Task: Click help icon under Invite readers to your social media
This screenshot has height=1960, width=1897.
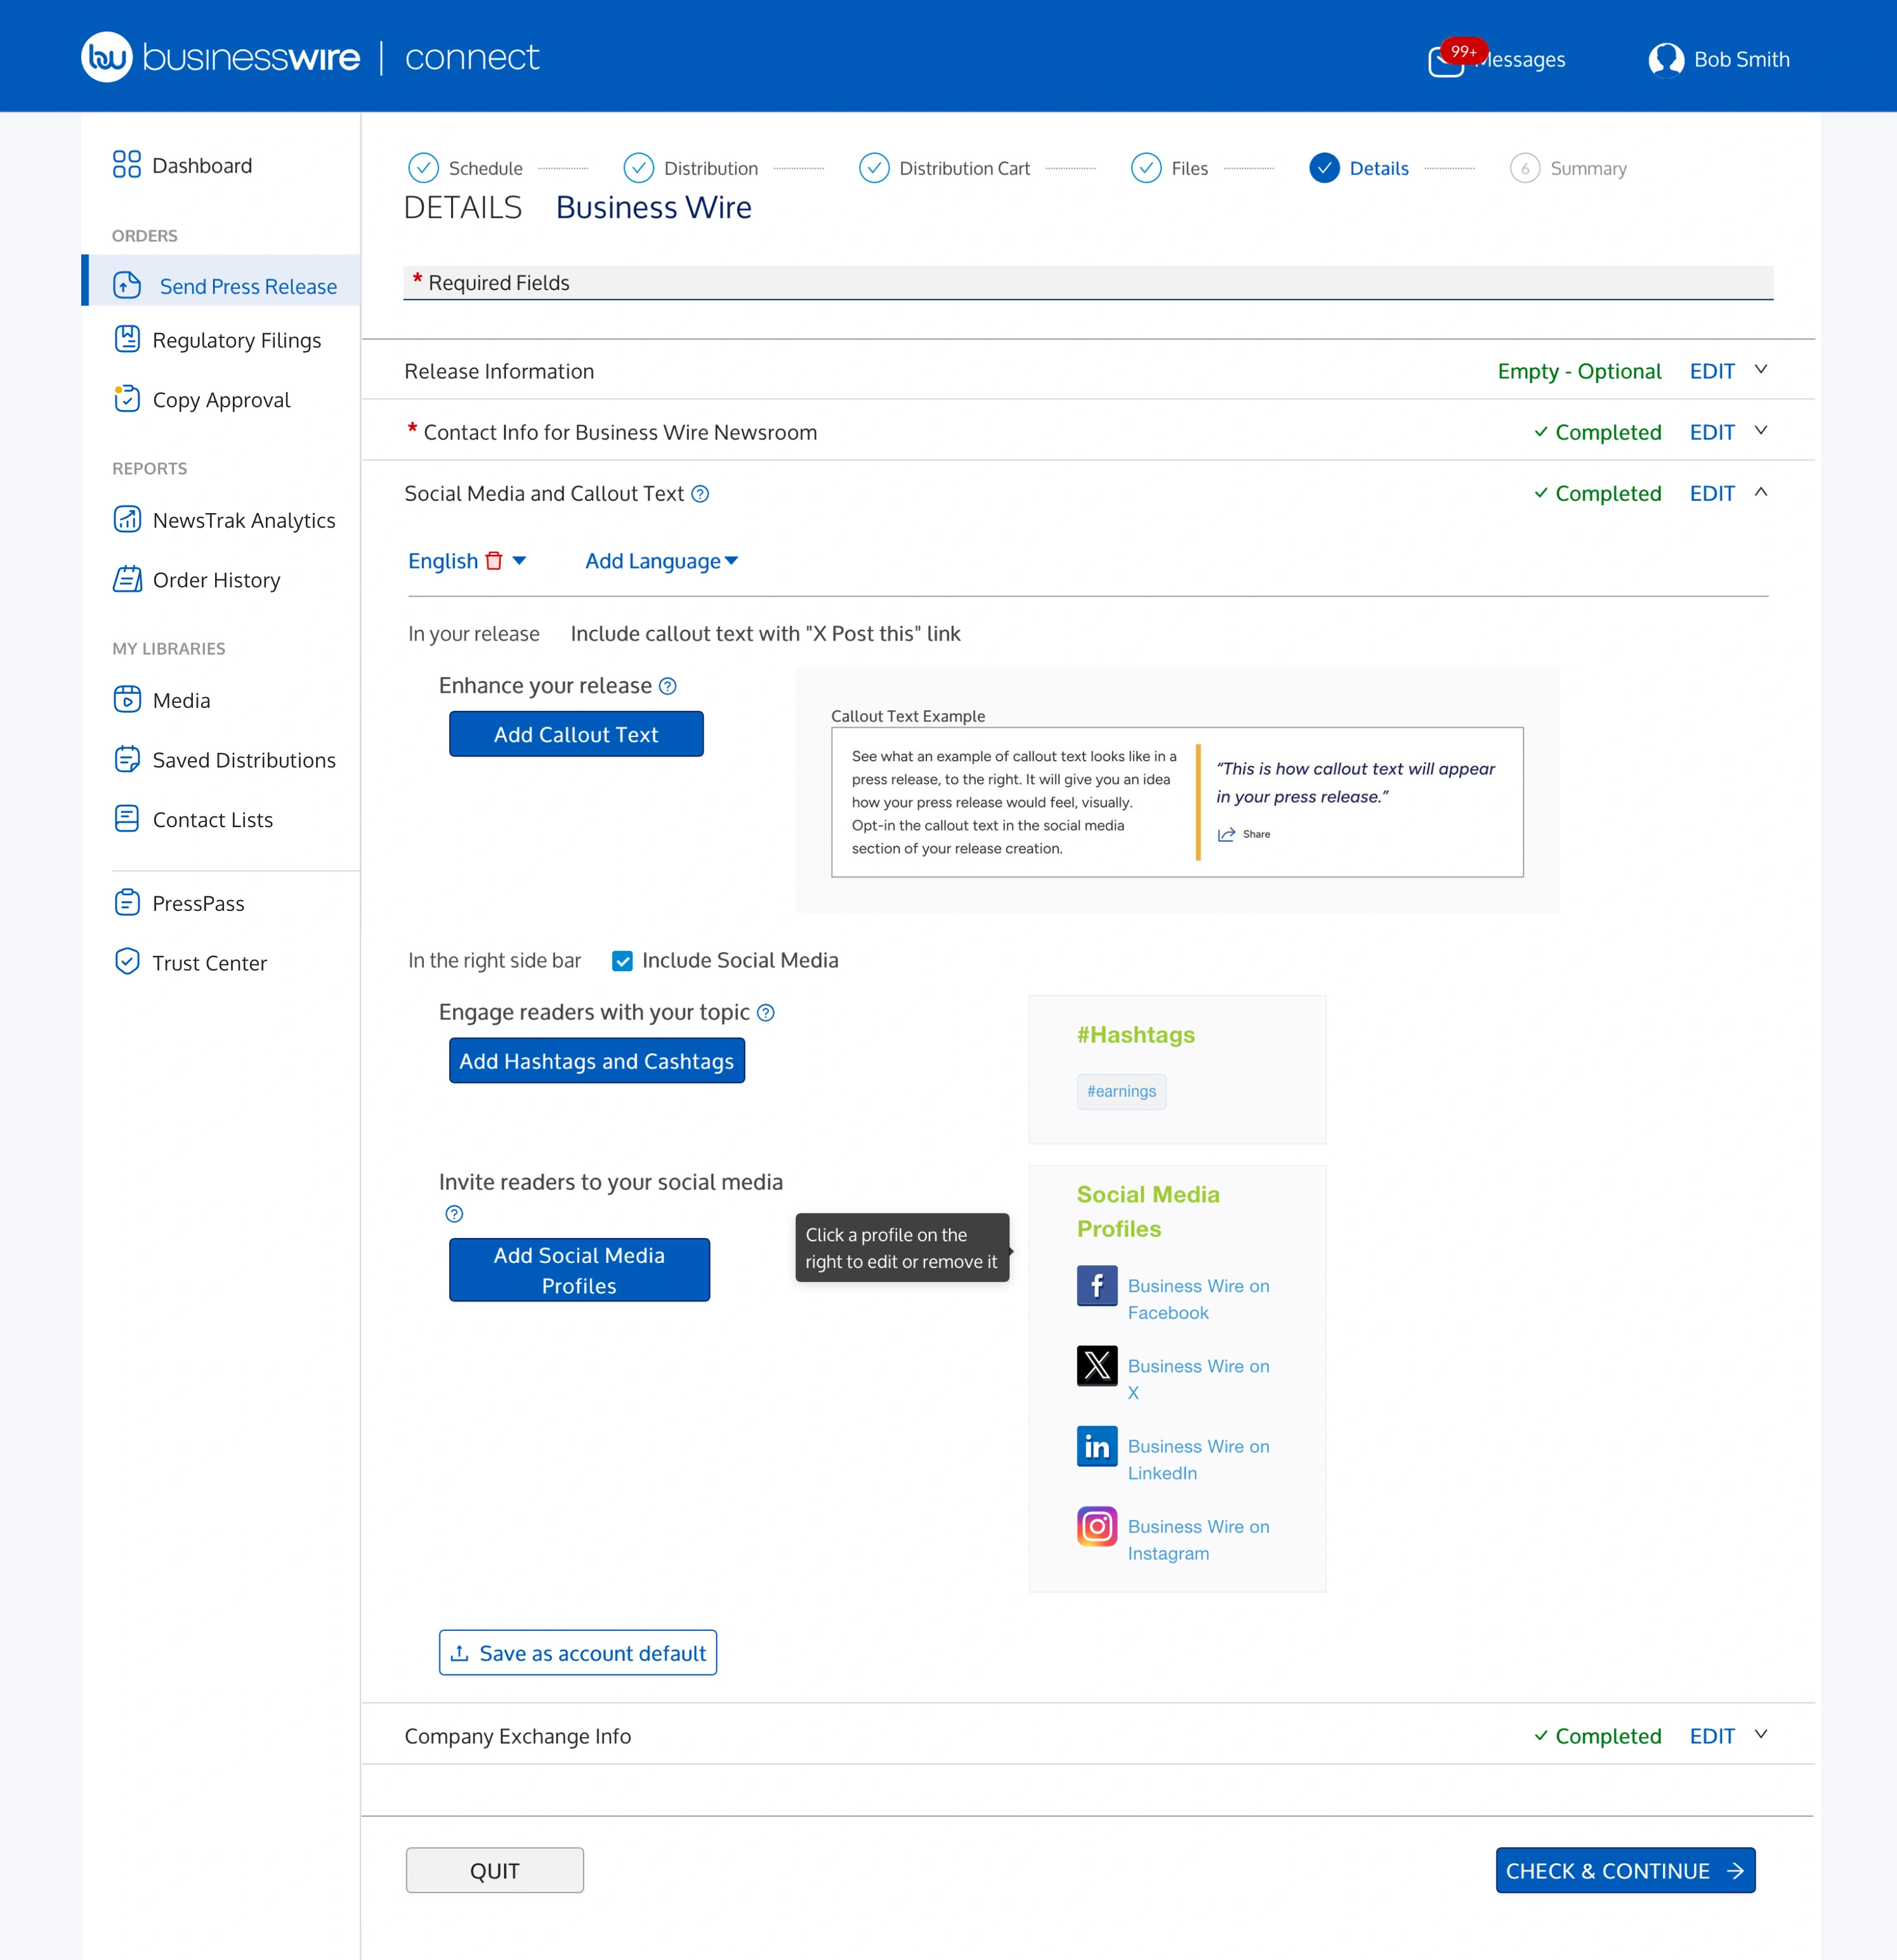Action: tap(454, 1214)
